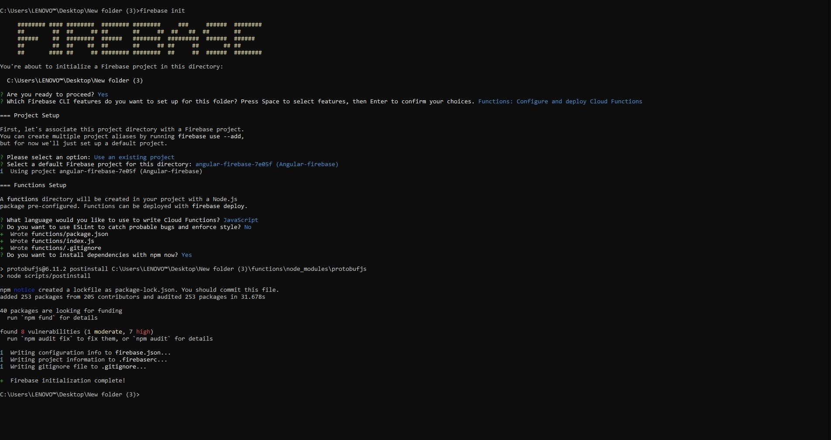Viewport: 831px width, 440px height.
Task: Click 'Yes' for installing npm dependencies
Action: coord(186,255)
